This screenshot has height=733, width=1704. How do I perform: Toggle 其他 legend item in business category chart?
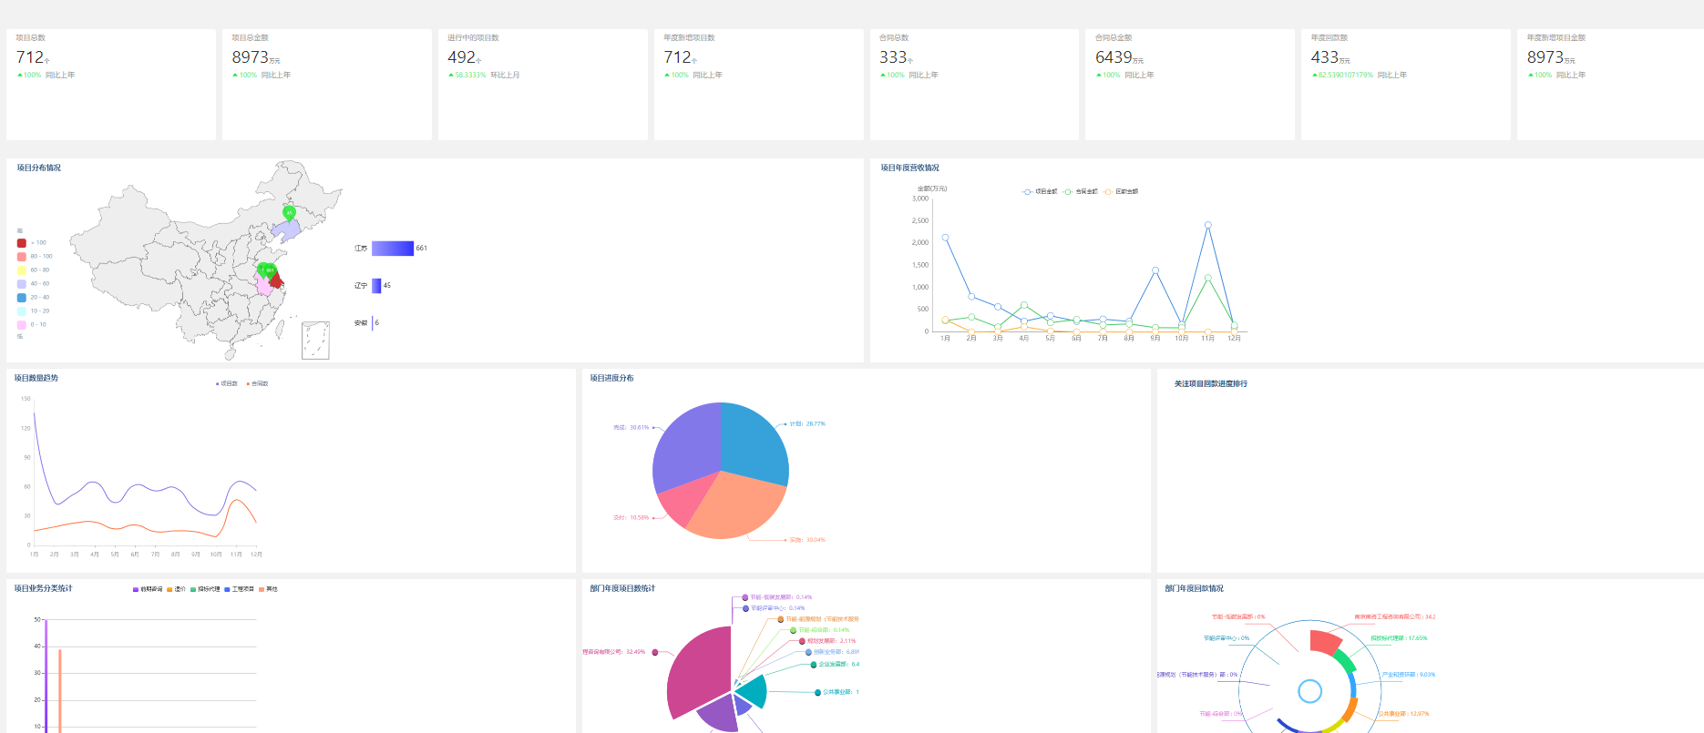[x=268, y=589]
